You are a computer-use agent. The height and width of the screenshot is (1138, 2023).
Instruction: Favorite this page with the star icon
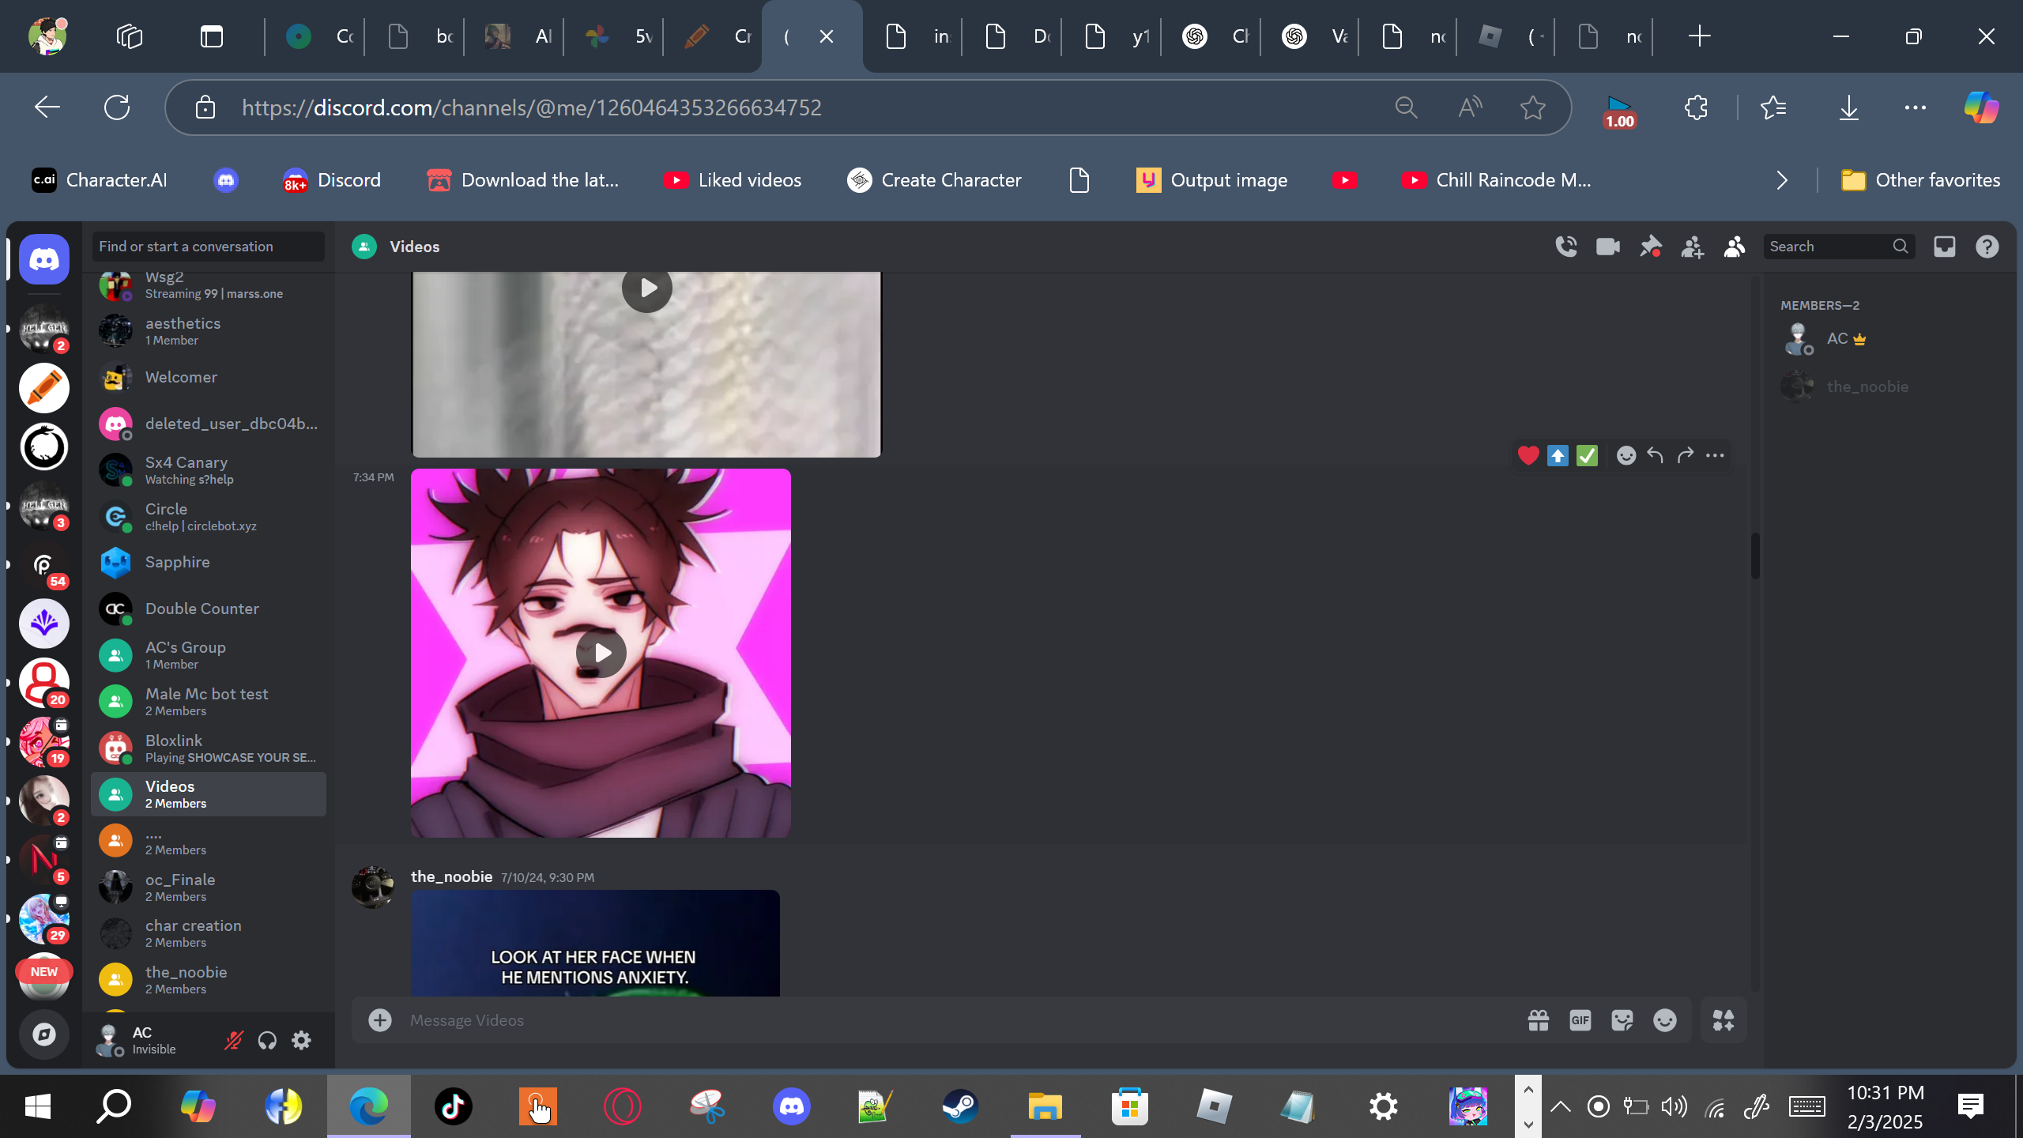[1533, 107]
